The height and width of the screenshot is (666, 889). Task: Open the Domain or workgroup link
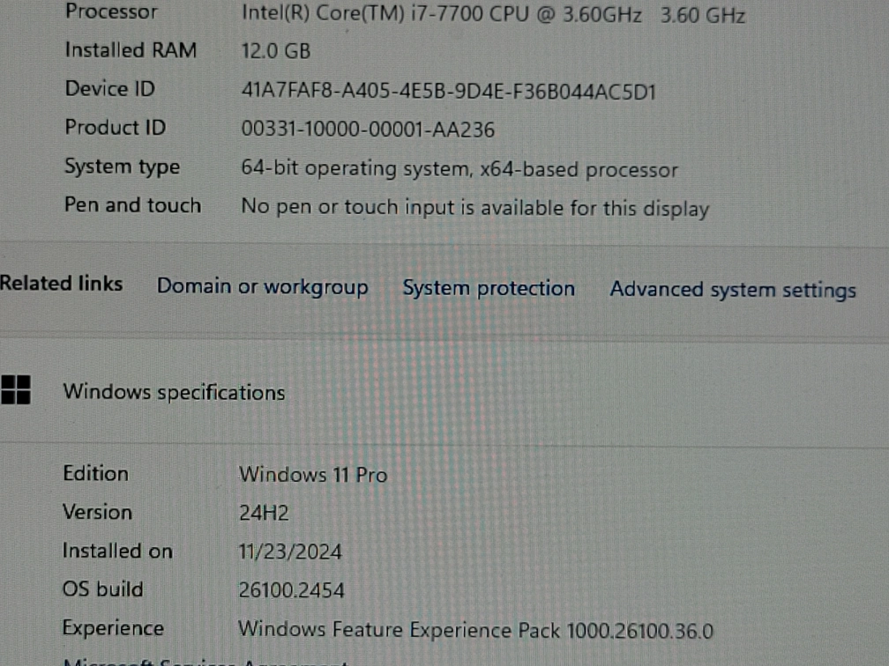(263, 286)
